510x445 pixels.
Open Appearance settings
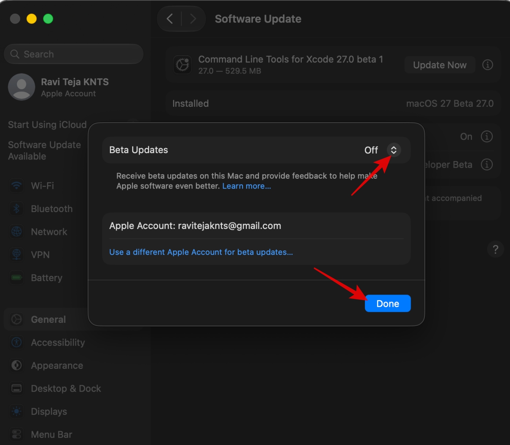57,366
